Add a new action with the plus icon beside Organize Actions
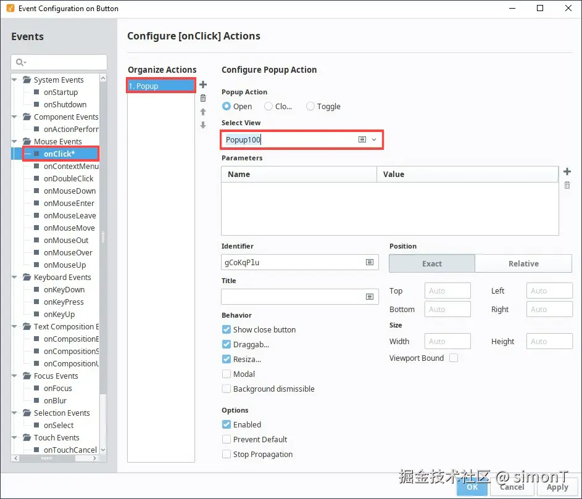Viewport: 582px width, 499px height. [x=203, y=85]
